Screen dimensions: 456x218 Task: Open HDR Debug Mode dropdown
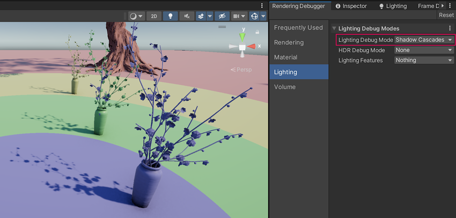coord(424,50)
